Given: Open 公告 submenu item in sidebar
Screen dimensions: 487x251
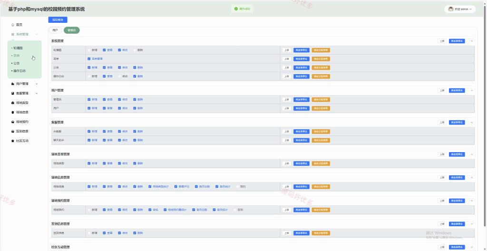Looking at the screenshot, I should (x=17, y=63).
